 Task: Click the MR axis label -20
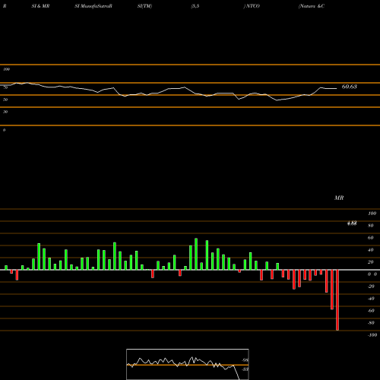click(x=371, y=287)
